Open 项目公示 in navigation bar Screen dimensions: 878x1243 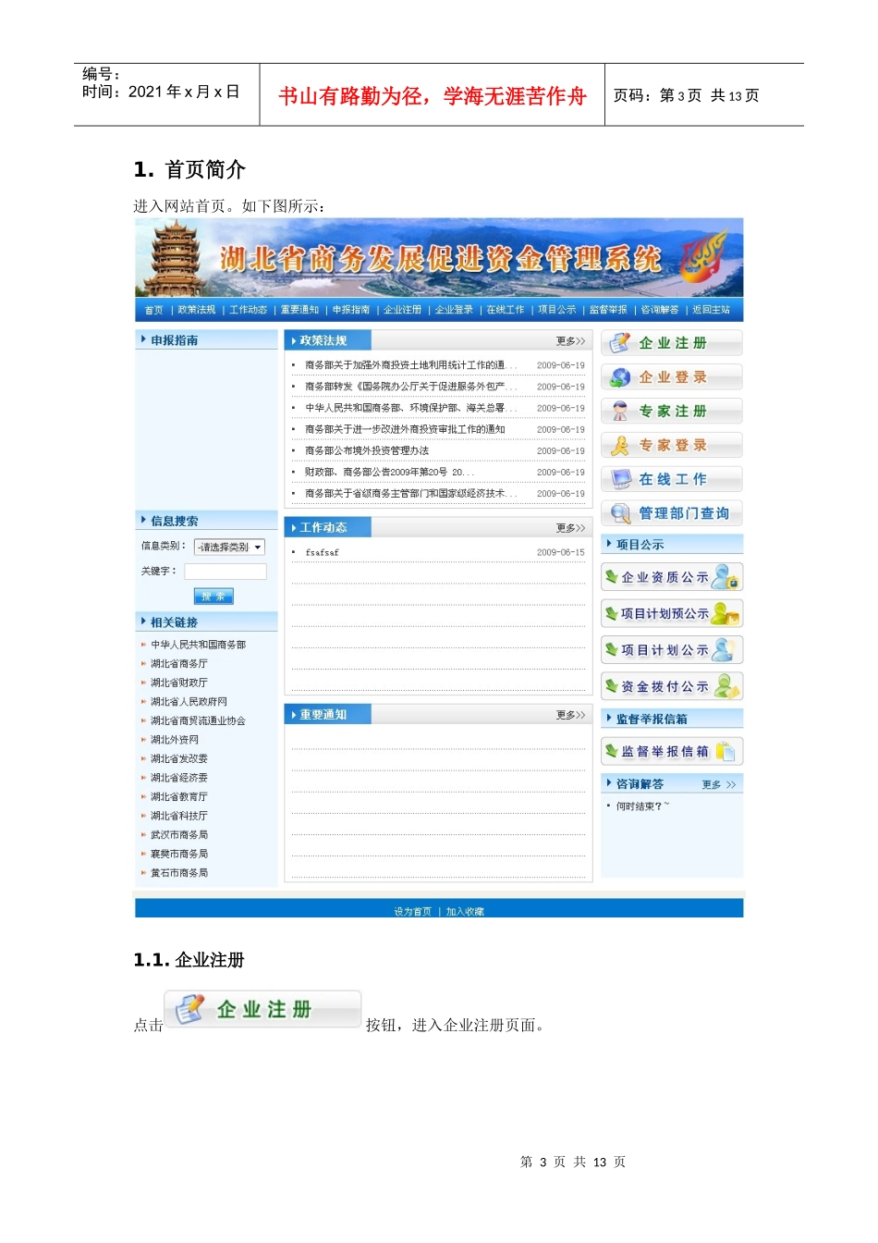[x=556, y=310]
